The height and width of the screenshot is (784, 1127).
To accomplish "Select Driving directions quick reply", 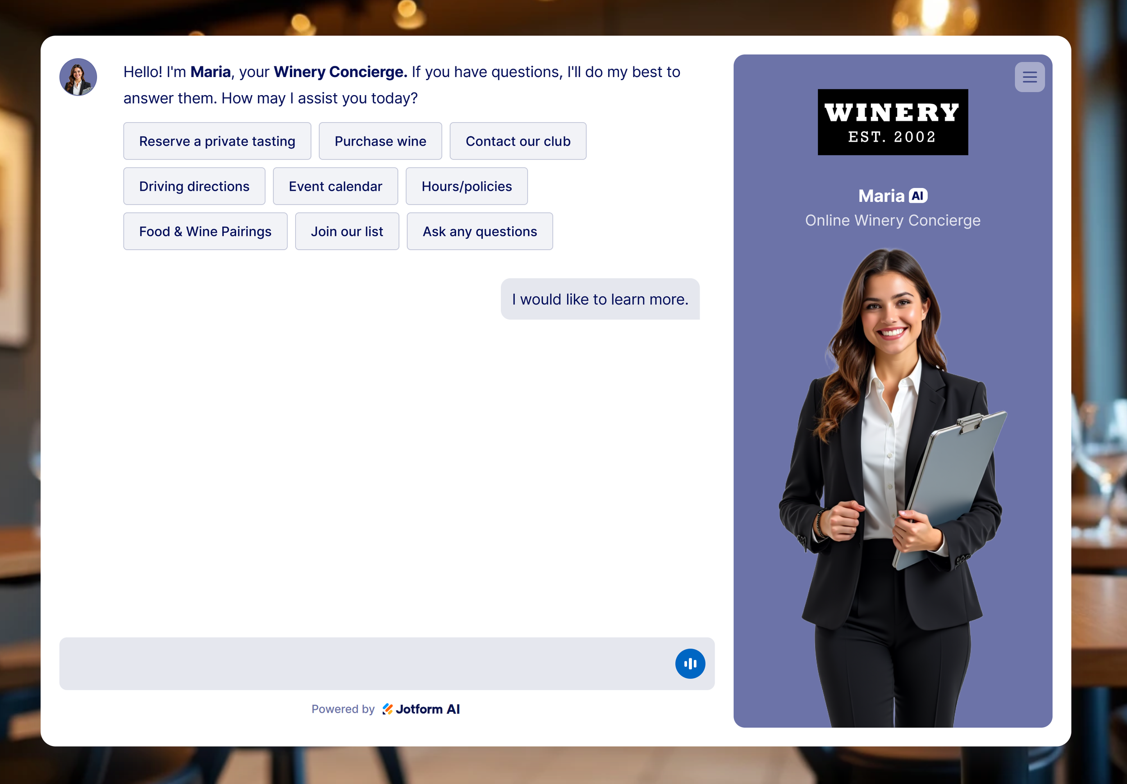I will (x=194, y=187).
